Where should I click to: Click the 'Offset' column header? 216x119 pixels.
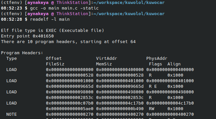(54, 59)
